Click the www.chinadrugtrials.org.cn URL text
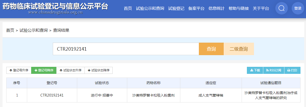Image resolution: width=306 pixels, height=107 pixels. (55, 12)
